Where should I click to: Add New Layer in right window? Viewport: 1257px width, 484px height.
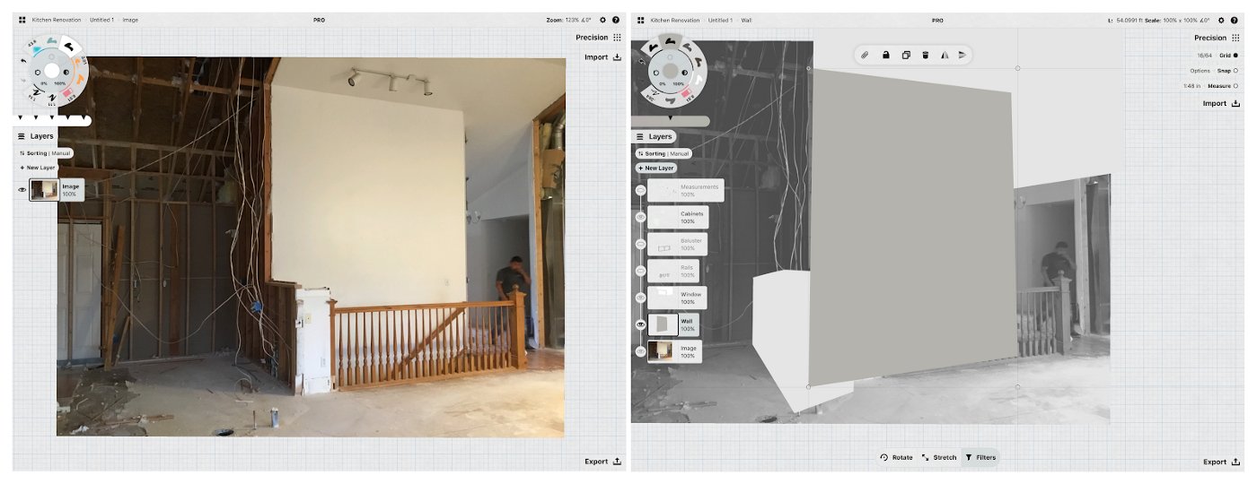[655, 168]
